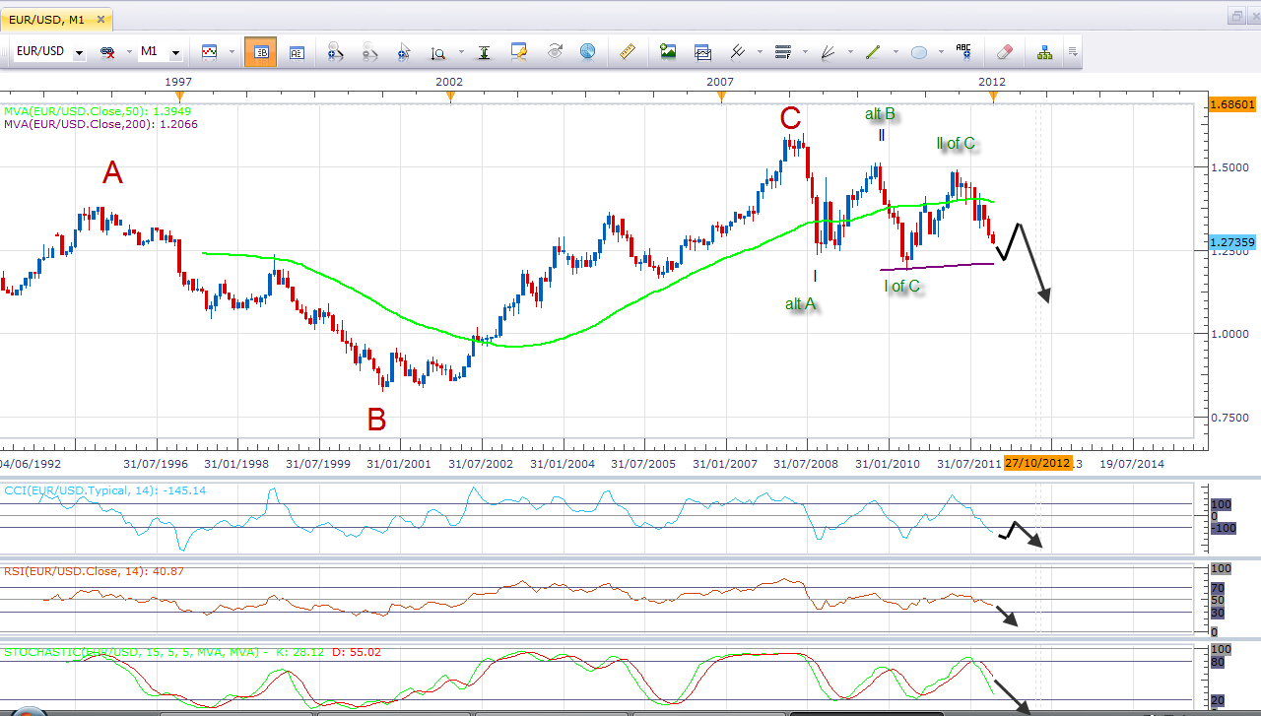Click the 1.27359 current price label
The width and height of the screenshot is (1261, 716).
[x=1231, y=241]
